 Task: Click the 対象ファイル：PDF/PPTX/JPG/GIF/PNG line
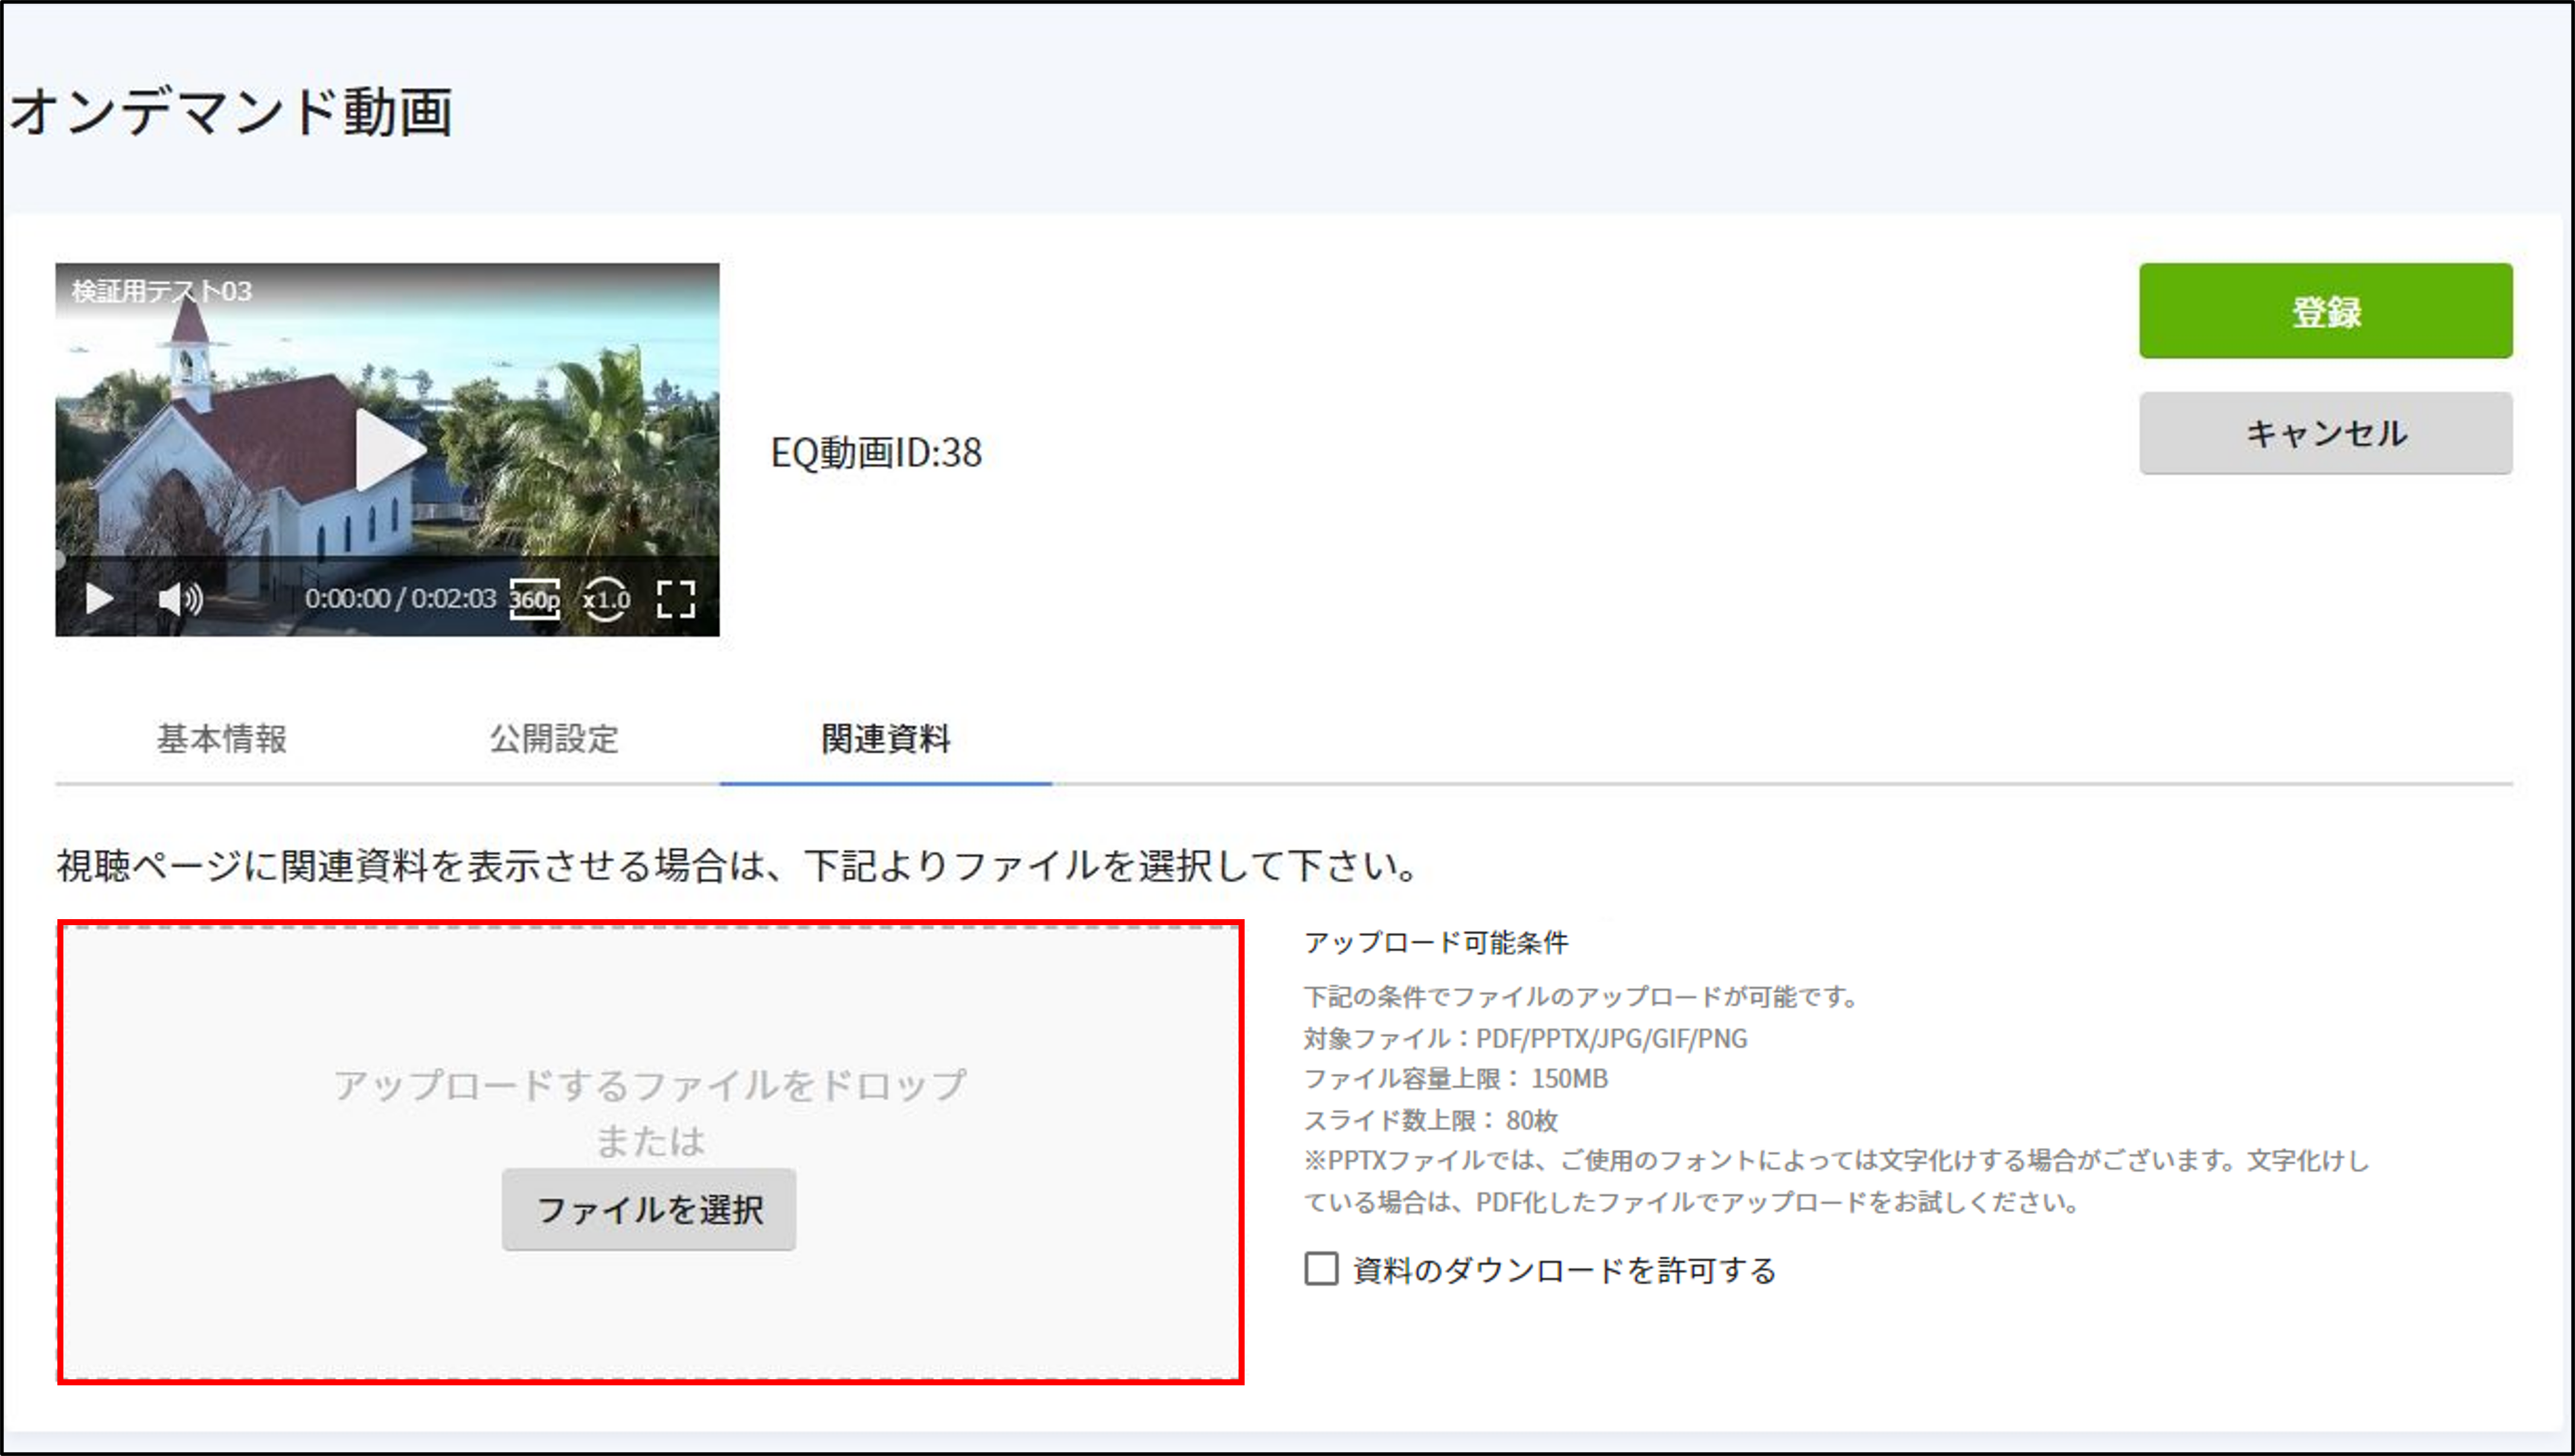point(1526,1038)
